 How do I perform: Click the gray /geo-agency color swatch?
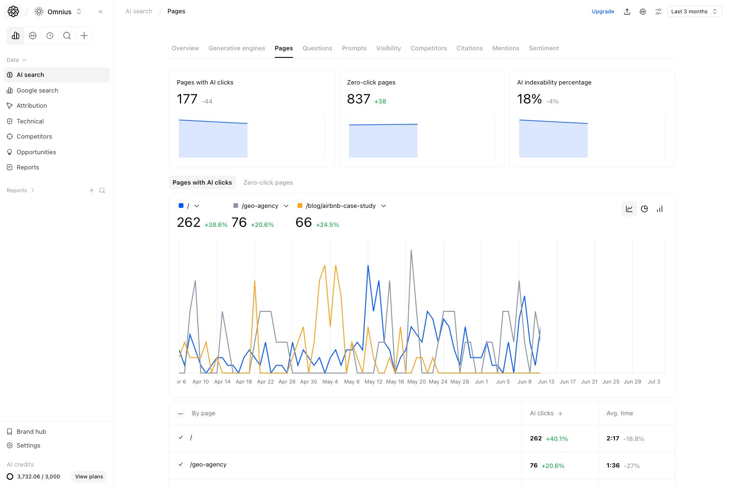pos(236,206)
